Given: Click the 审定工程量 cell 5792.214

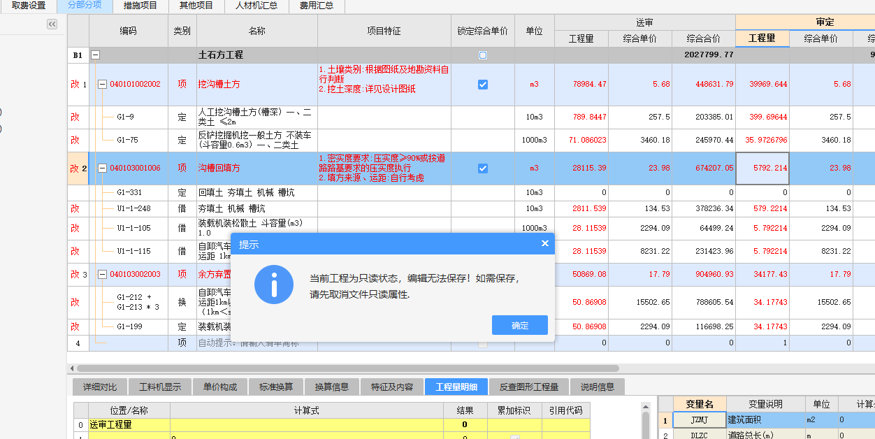Looking at the screenshot, I should 762,168.
